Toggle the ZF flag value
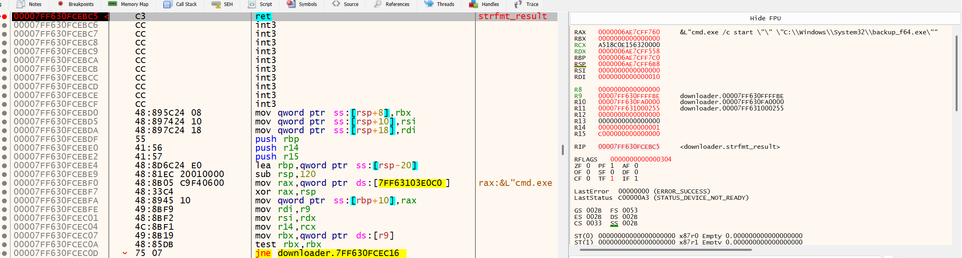962x258 pixels. [x=588, y=166]
